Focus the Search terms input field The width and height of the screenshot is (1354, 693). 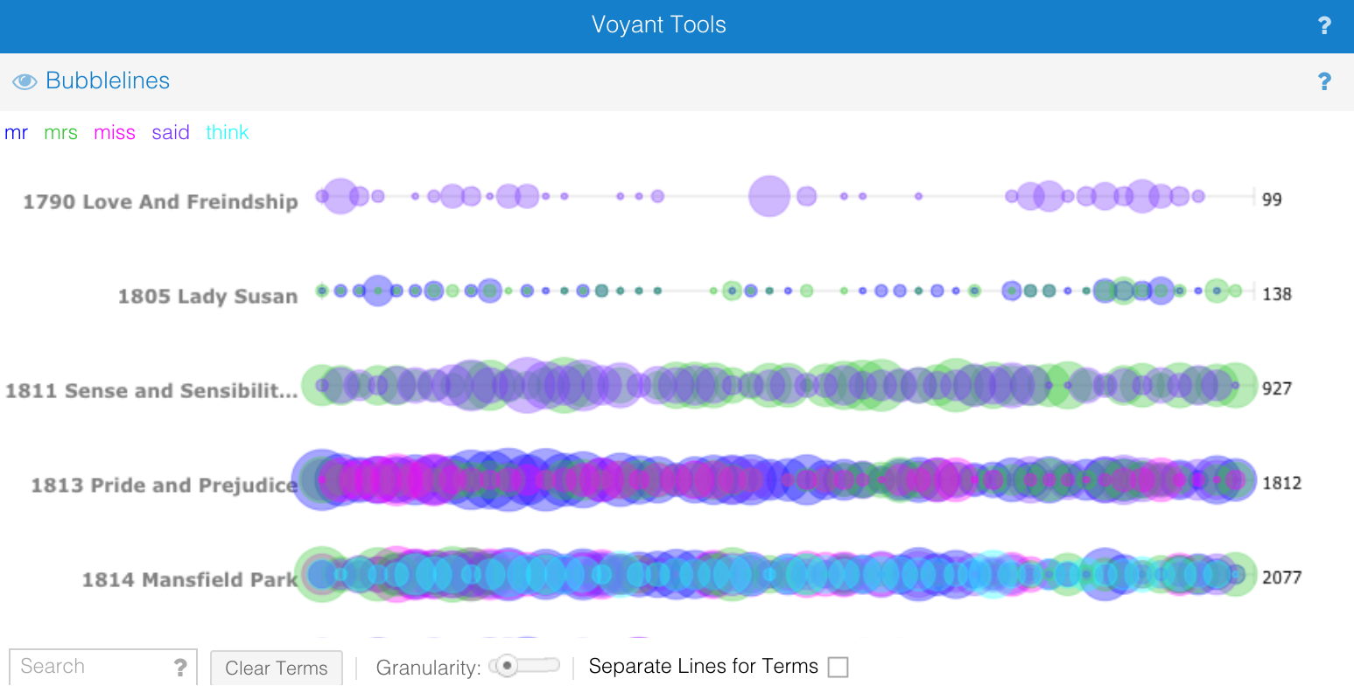(x=92, y=667)
